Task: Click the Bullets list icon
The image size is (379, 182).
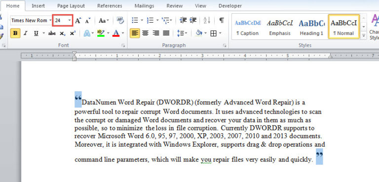Action: click(135, 21)
